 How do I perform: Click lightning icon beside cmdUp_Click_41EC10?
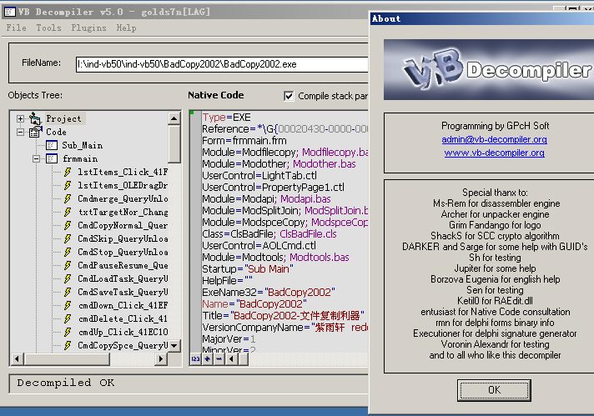tap(68, 332)
